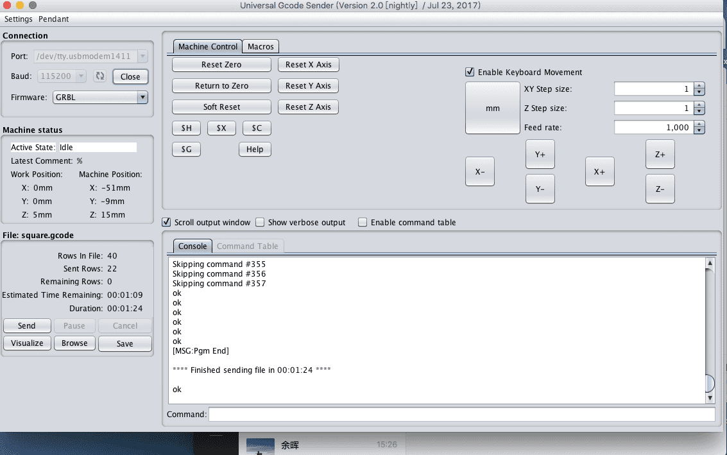Click the Soft Reset button

tap(221, 107)
